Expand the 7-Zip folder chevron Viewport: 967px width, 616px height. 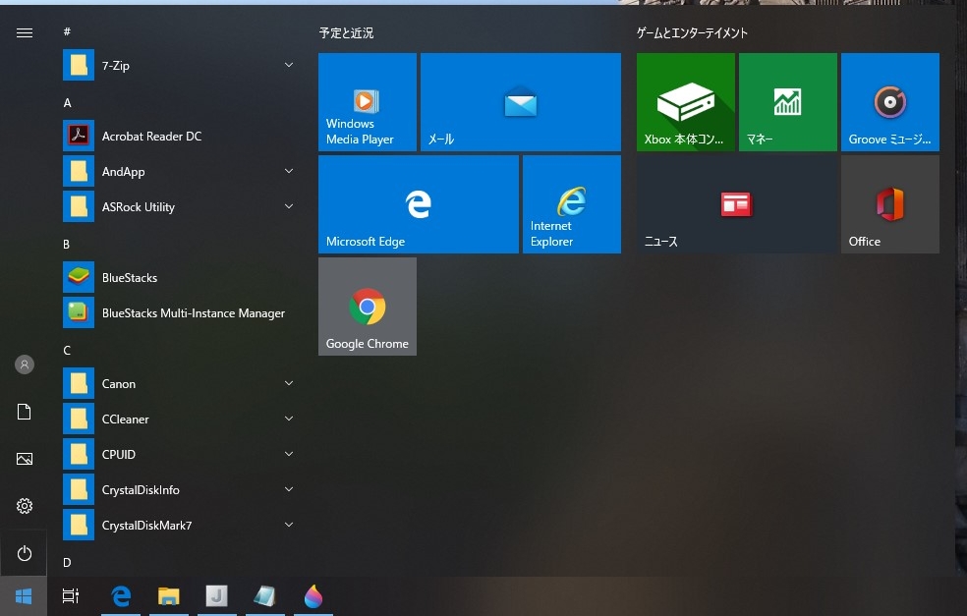point(289,65)
